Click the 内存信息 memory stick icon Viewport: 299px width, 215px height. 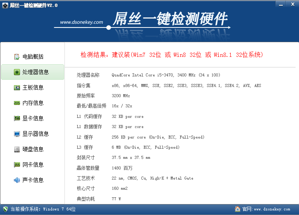pos(17,103)
